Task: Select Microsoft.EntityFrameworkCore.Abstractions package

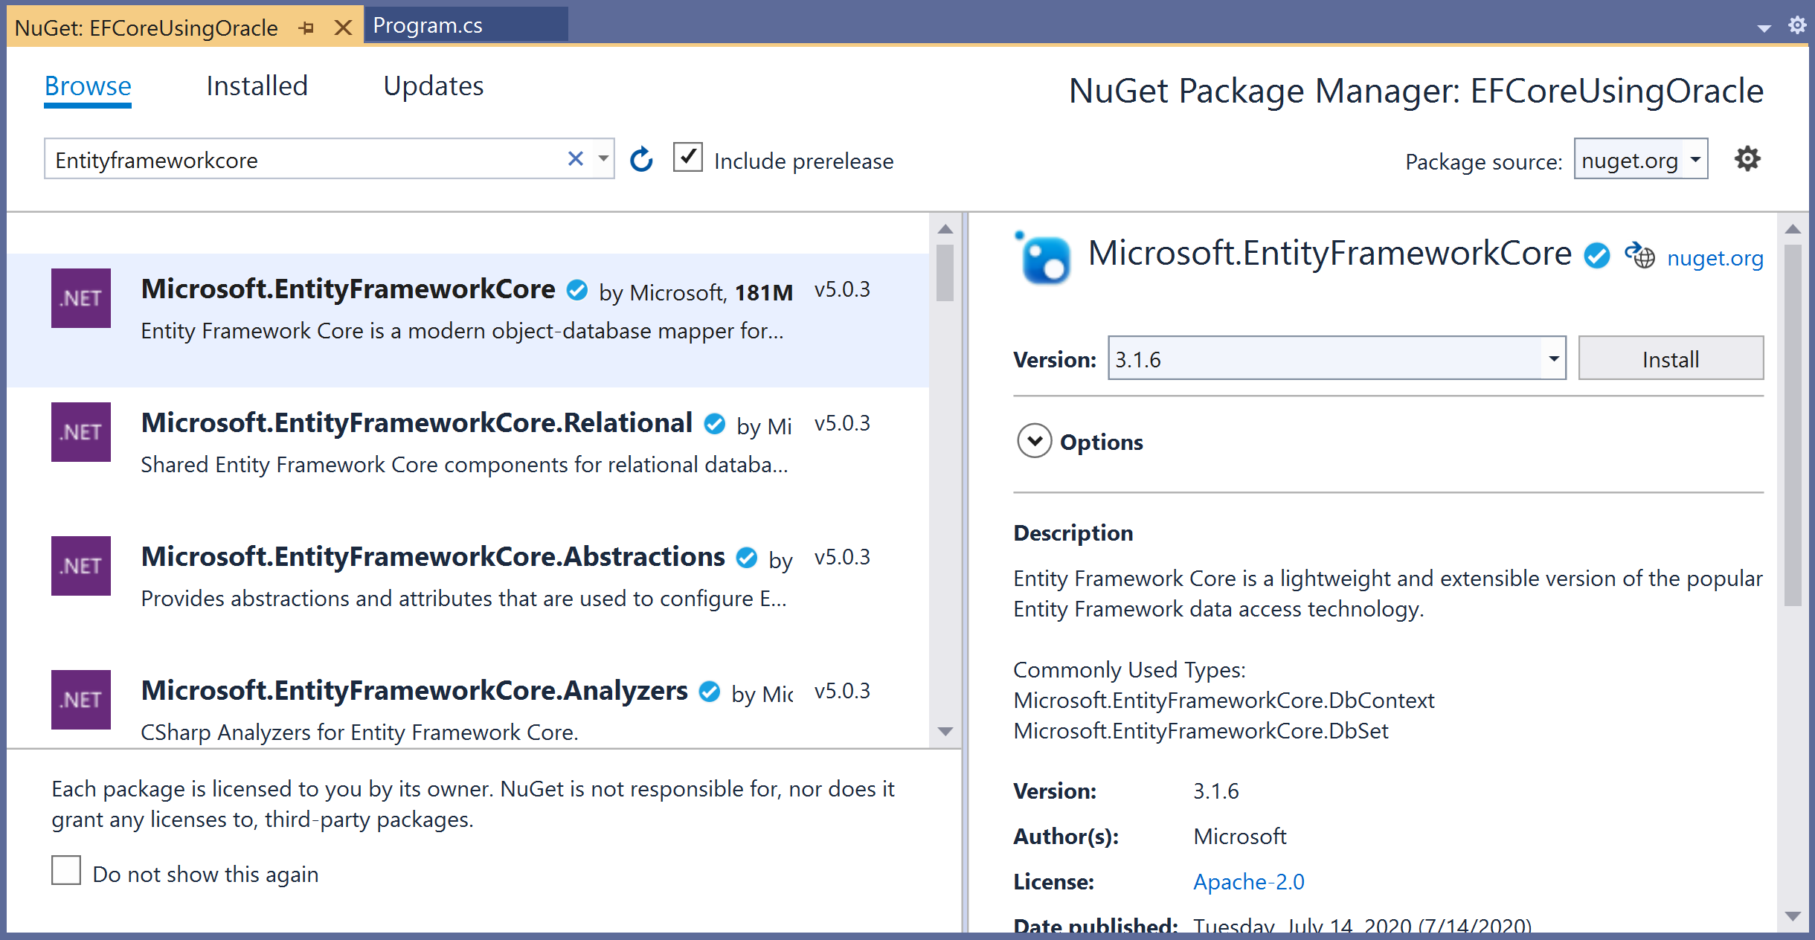Action: pyautogui.click(x=433, y=558)
